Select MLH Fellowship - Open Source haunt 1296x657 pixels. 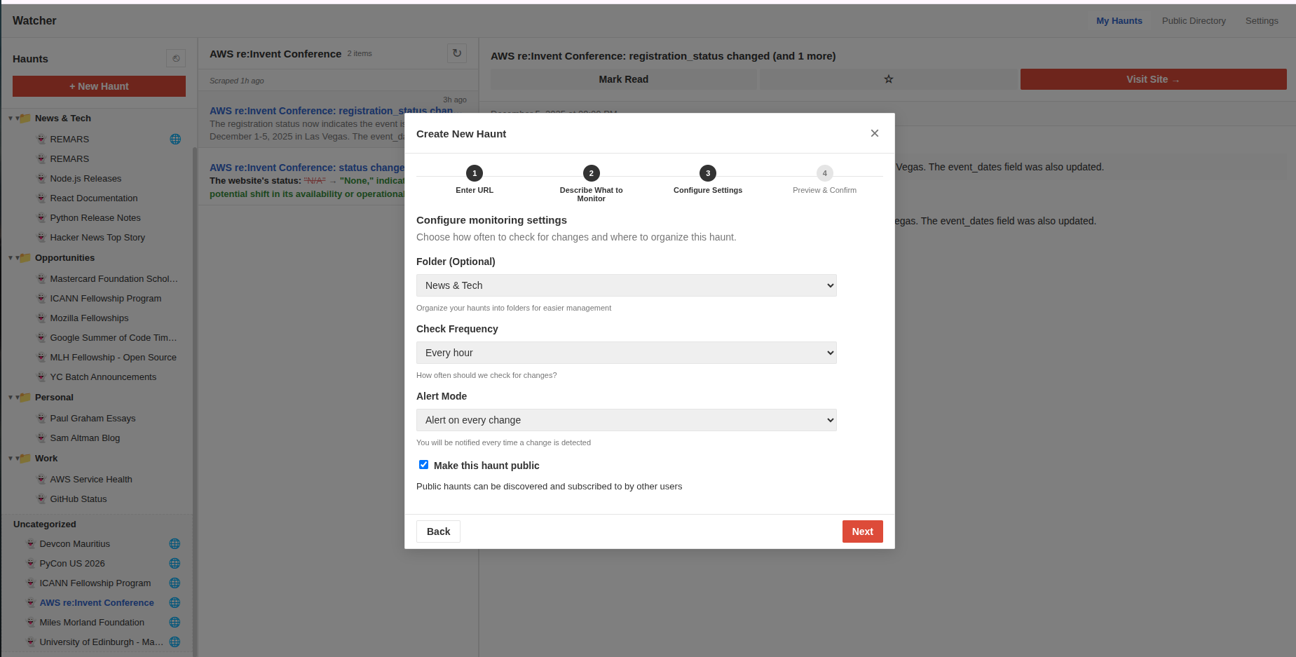pos(113,357)
